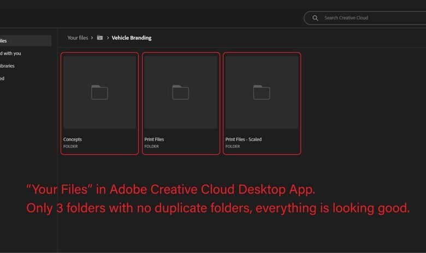The width and height of the screenshot is (426, 253).
Task: Click the search magnifier icon
Action: (x=315, y=18)
